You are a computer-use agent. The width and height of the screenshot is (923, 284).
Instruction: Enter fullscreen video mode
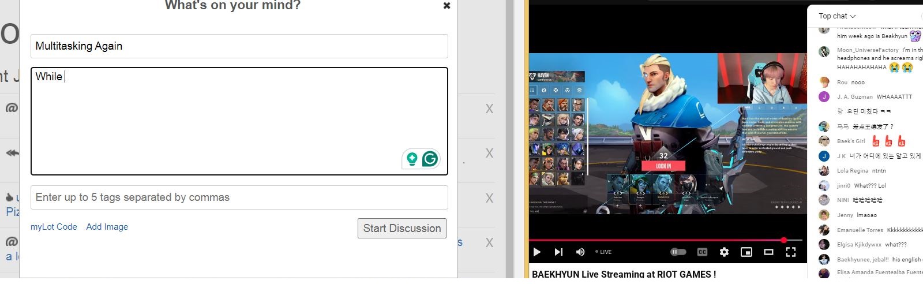point(791,252)
